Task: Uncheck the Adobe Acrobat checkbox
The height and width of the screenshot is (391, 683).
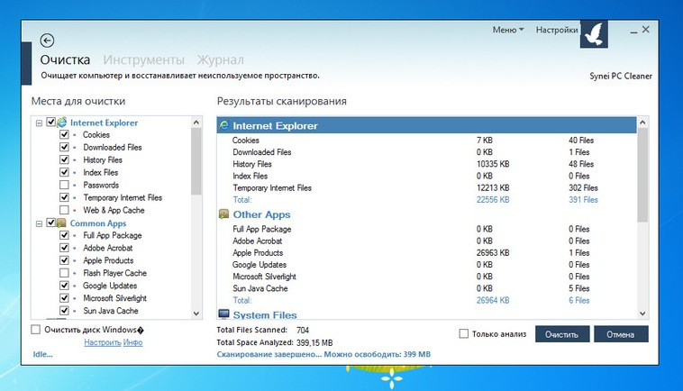Action: click(x=64, y=248)
